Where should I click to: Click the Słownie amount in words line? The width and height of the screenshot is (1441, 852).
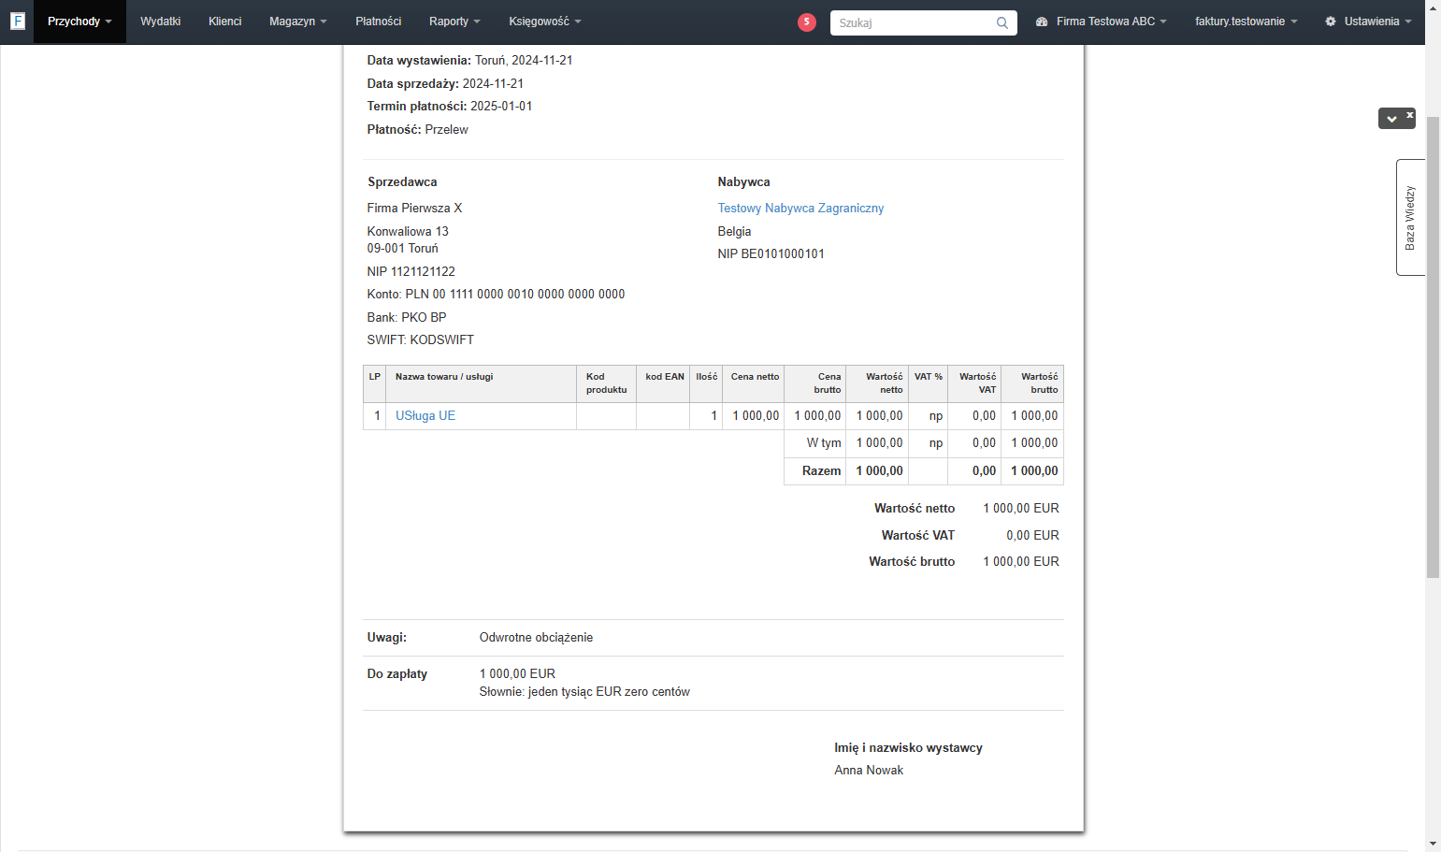[x=584, y=692]
